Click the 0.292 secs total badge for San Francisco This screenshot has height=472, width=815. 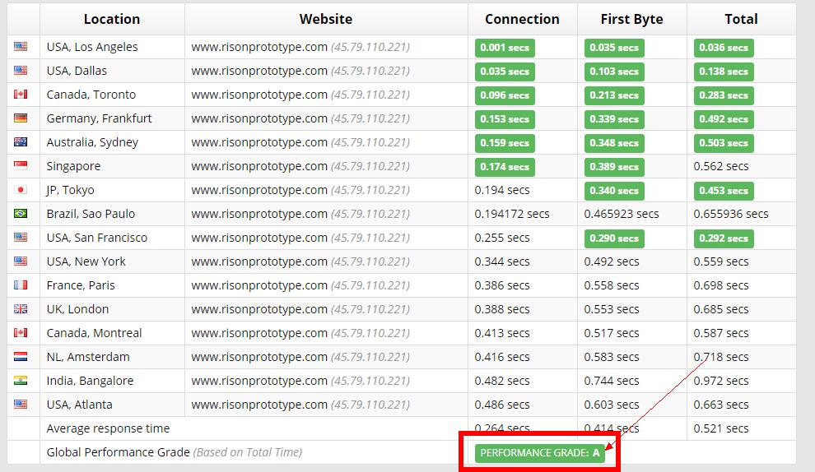pyautogui.click(x=724, y=238)
